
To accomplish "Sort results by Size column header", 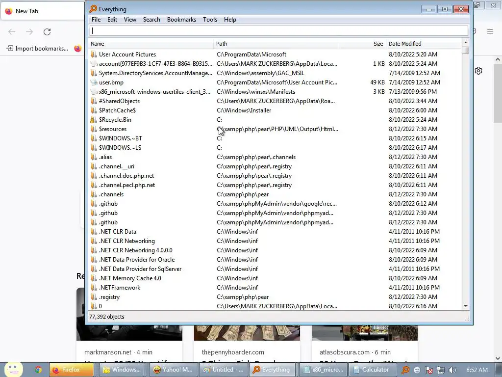I will tap(362, 44).
